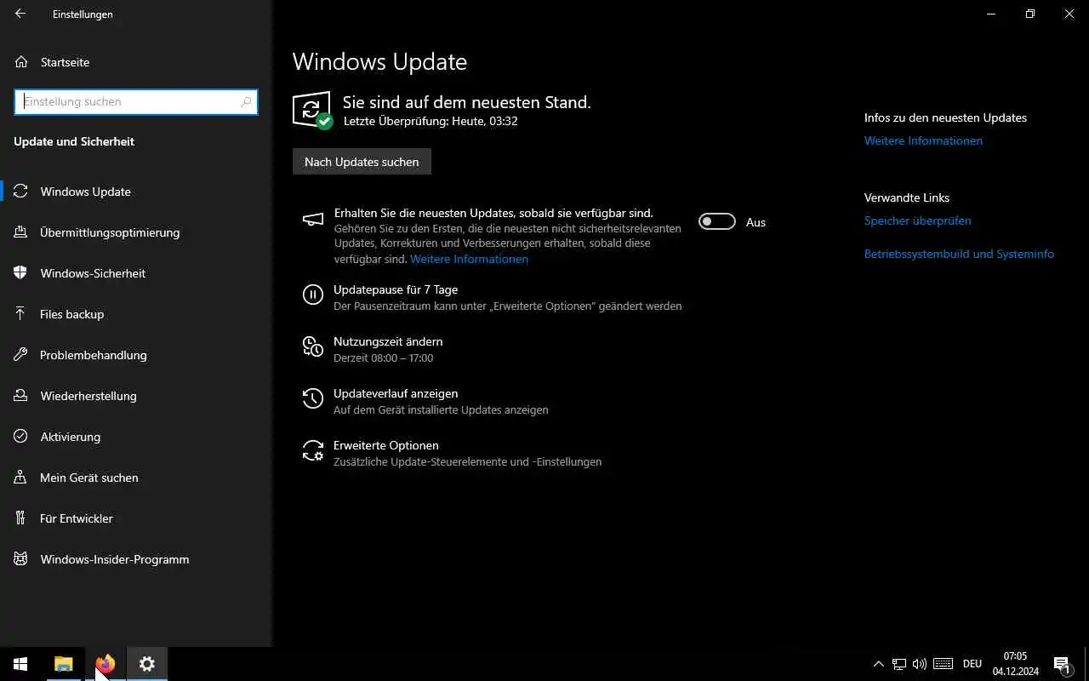This screenshot has height=681, width=1089.
Task: Open Übermittlungsoptimierung sidebar icon
Action: click(x=21, y=232)
